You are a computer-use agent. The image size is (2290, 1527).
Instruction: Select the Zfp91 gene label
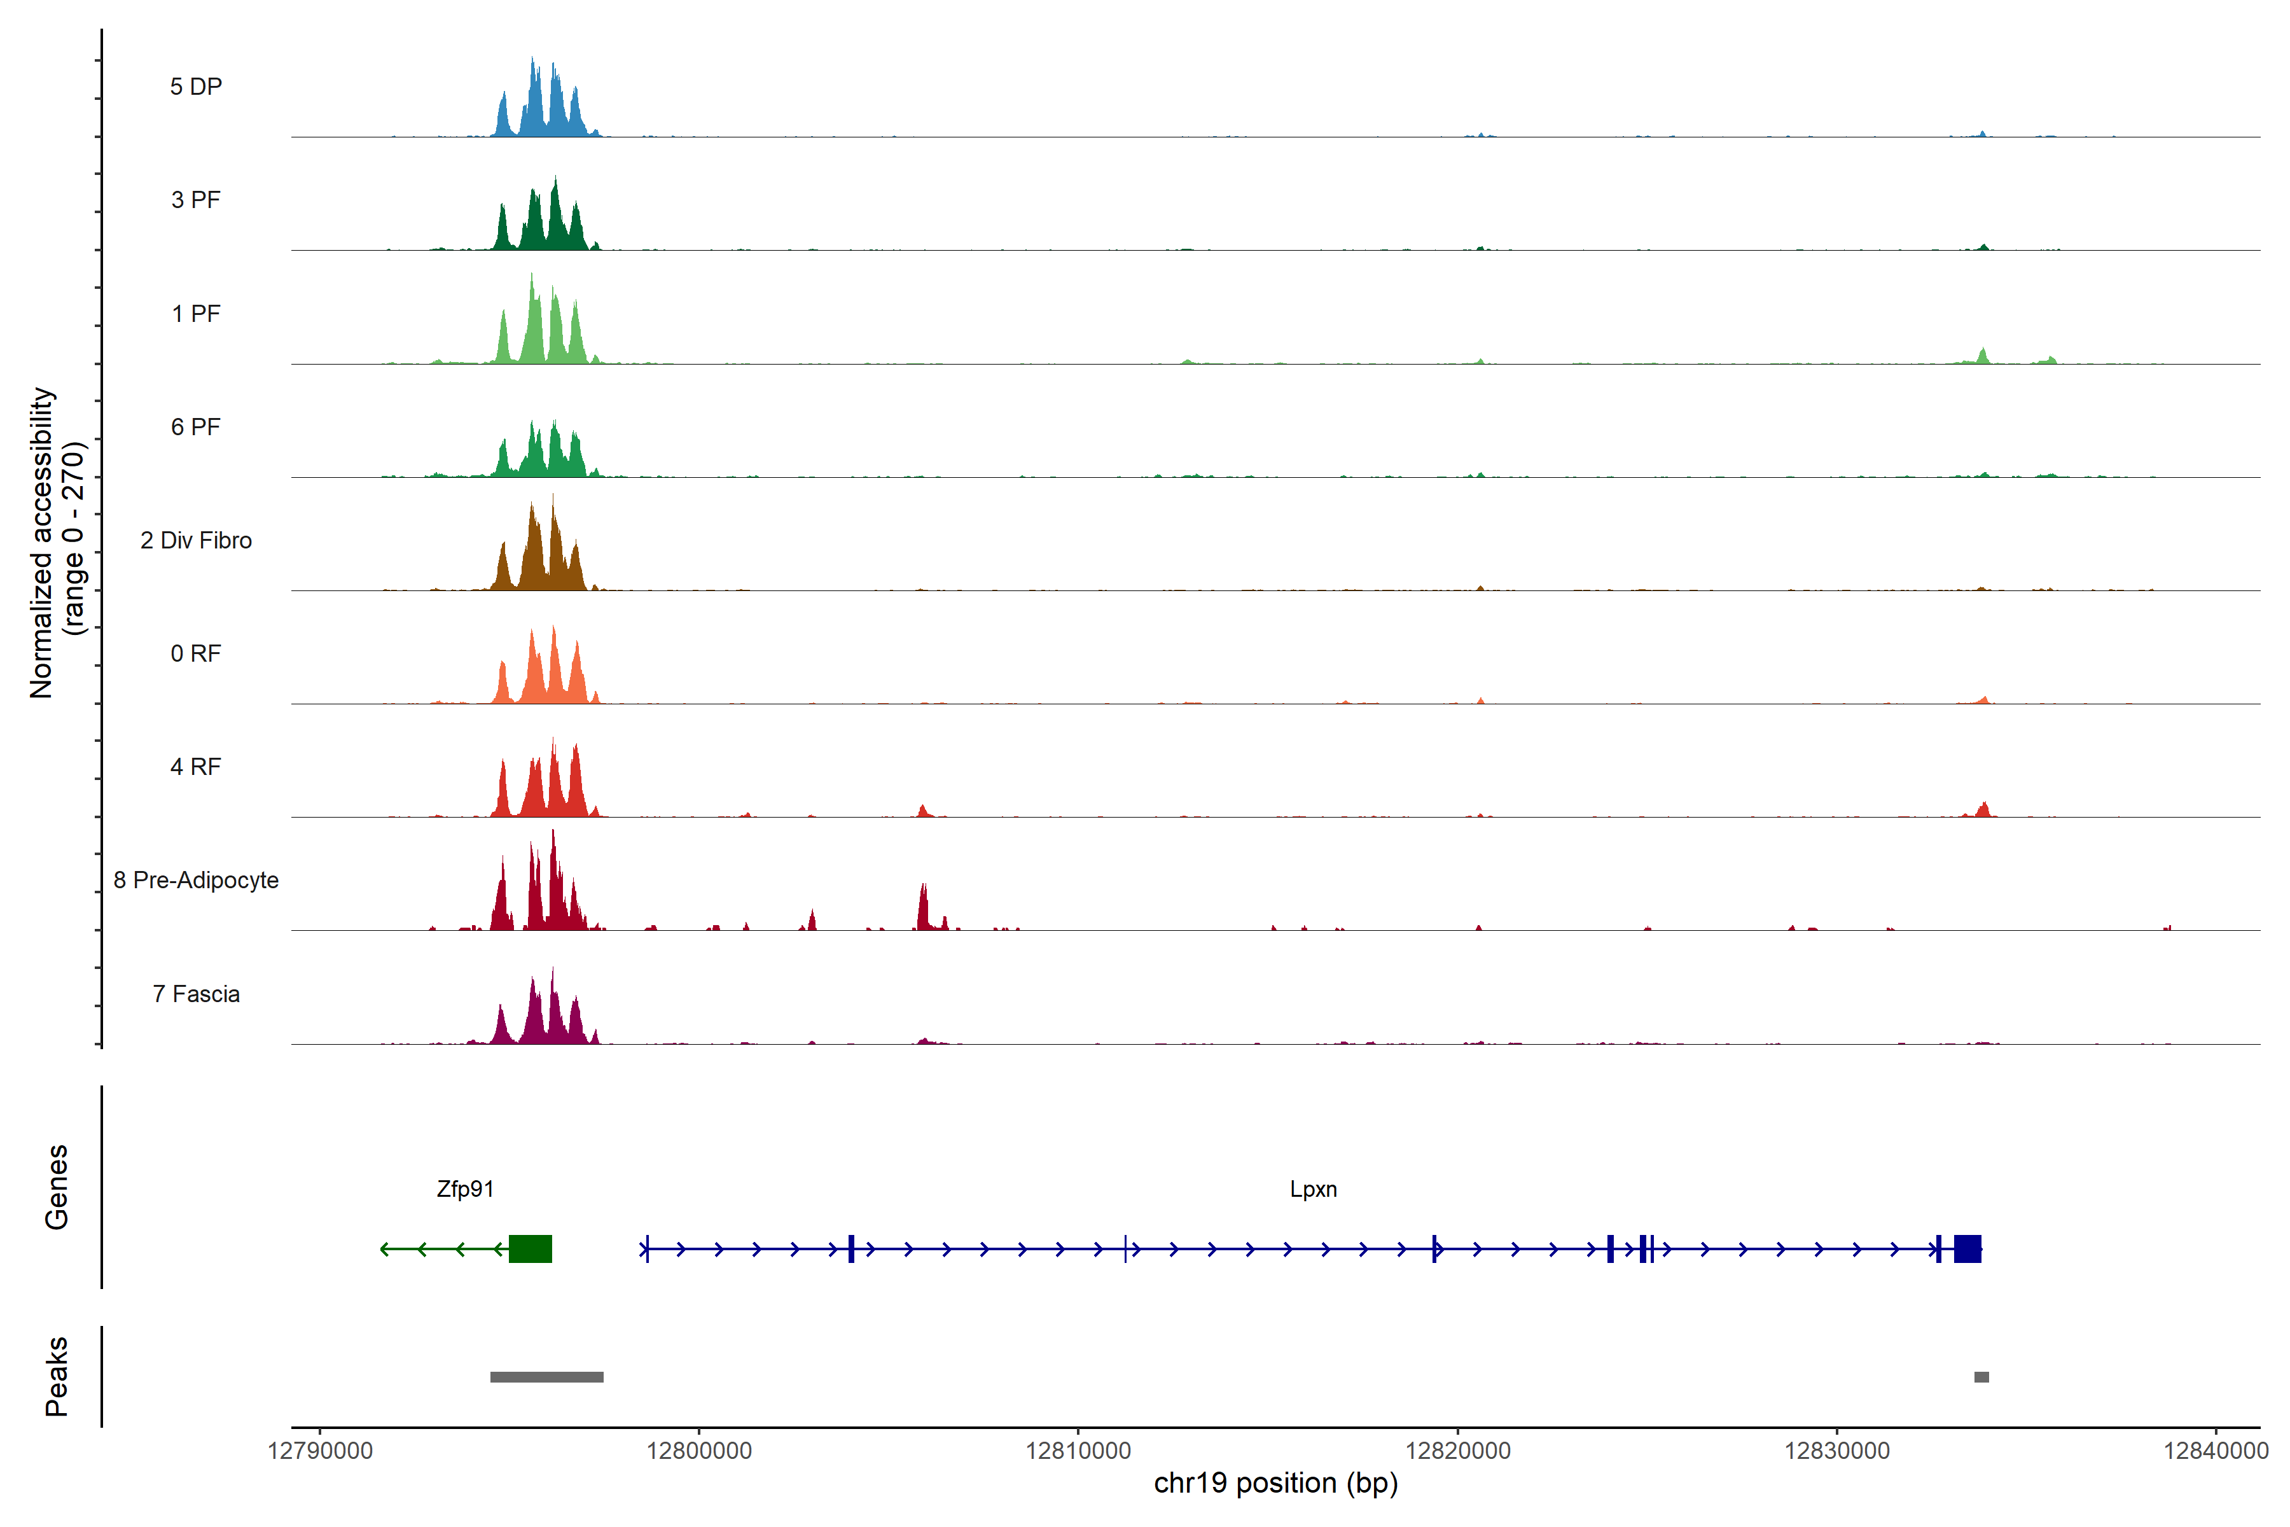[466, 1189]
